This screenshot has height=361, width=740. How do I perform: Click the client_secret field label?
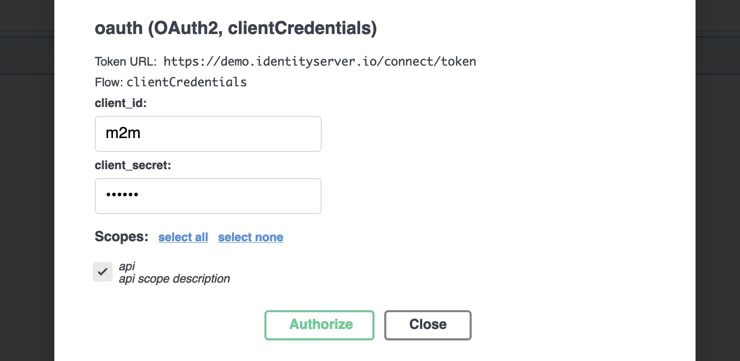133,165
